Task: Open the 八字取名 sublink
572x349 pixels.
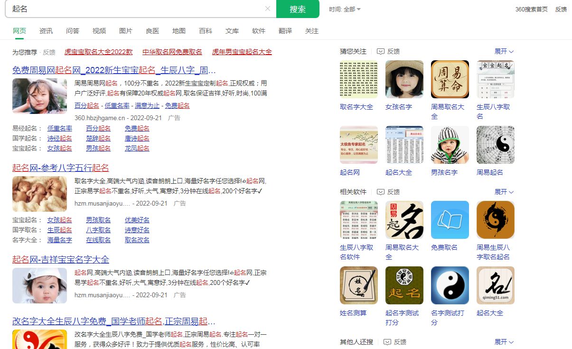Action: click(x=98, y=230)
